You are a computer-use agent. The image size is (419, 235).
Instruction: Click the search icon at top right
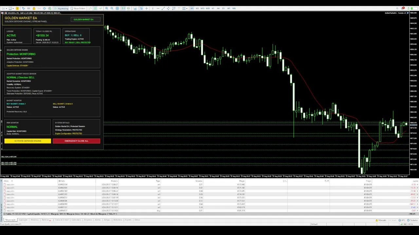(397, 8)
